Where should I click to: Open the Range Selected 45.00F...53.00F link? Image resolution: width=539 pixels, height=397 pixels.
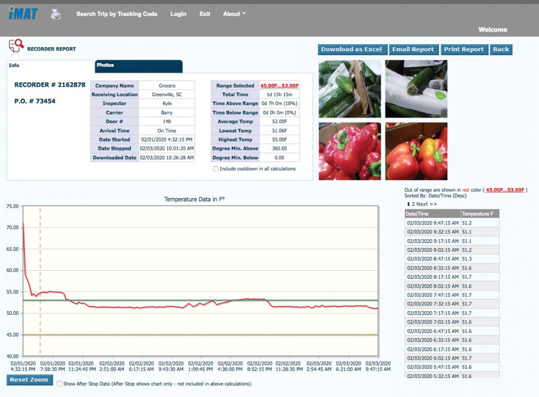pos(279,86)
